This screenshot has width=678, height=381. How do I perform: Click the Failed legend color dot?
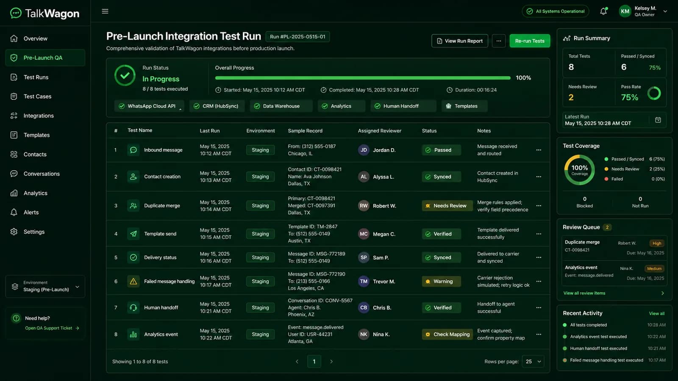point(606,179)
